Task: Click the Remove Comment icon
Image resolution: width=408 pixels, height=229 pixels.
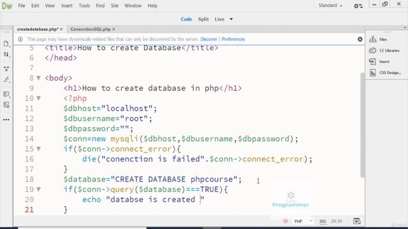Action: (6, 105)
